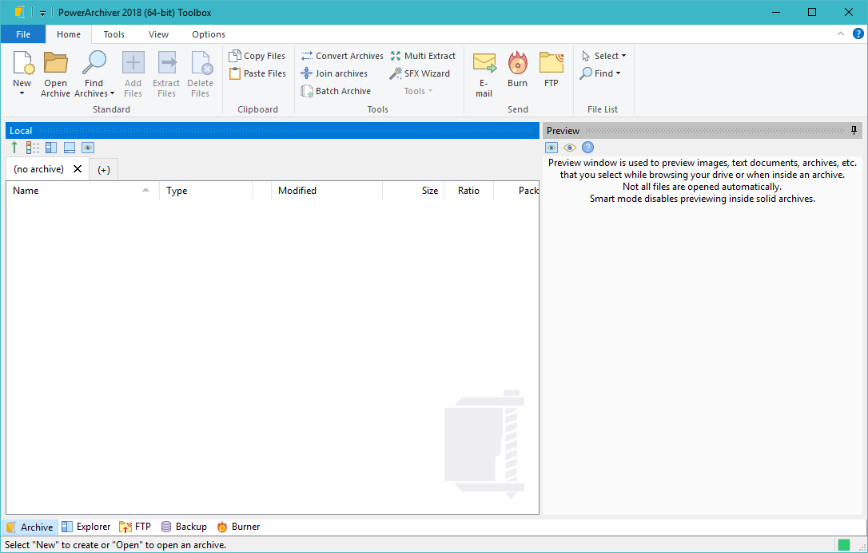Start Batch Archive tool
This screenshot has height=553, width=868.
[336, 91]
